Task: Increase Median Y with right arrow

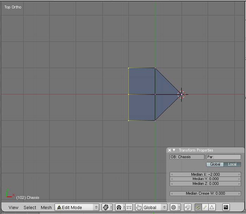Action: coord(239,179)
